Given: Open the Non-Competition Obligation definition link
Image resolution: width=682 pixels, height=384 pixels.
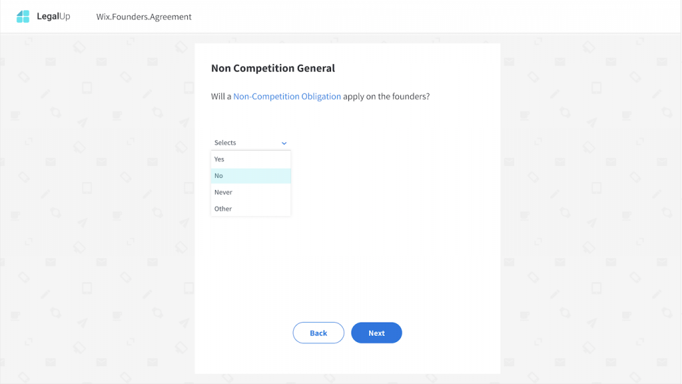Looking at the screenshot, I should (287, 96).
